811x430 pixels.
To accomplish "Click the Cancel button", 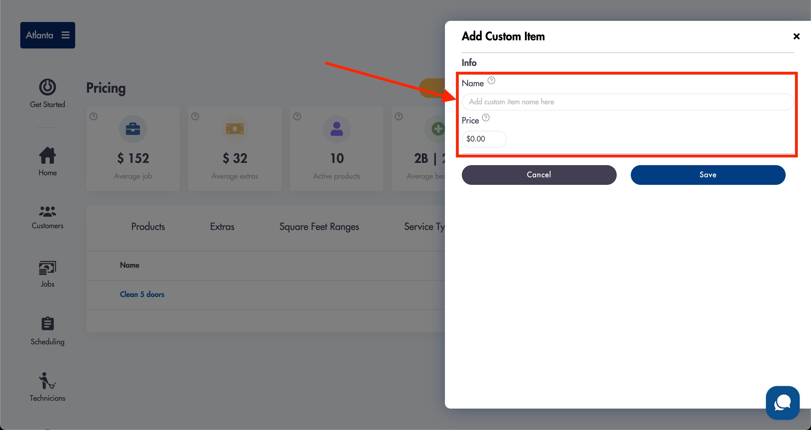I will click(539, 175).
